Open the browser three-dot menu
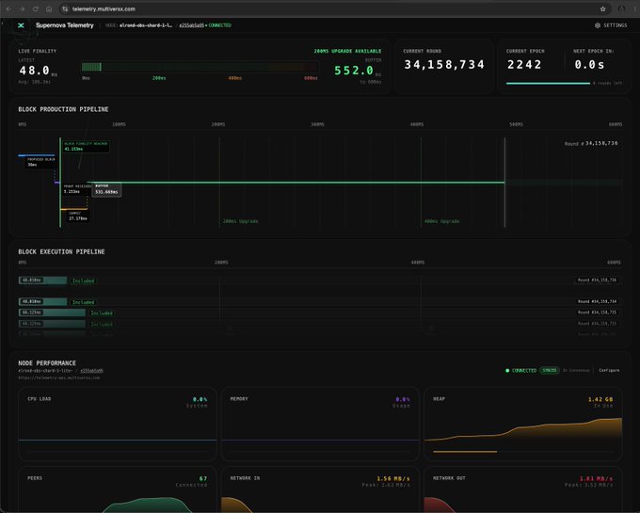Viewport: 640px width, 513px height. [x=635, y=9]
